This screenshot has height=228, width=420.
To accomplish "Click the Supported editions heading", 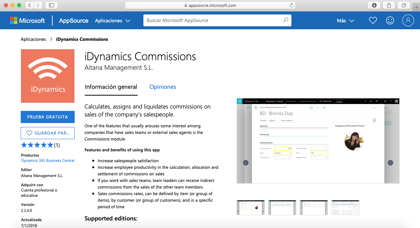I will click(x=111, y=218).
